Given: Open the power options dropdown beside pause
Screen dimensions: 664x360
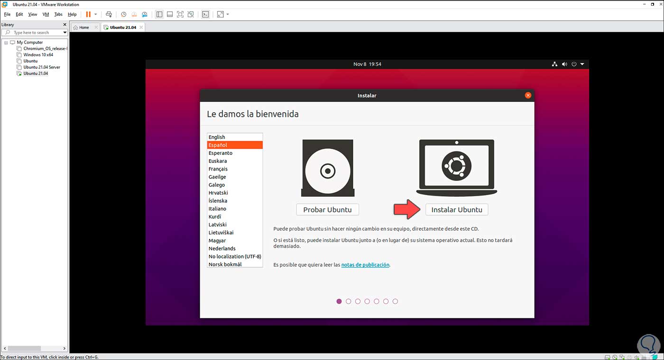Looking at the screenshot, I should point(95,14).
